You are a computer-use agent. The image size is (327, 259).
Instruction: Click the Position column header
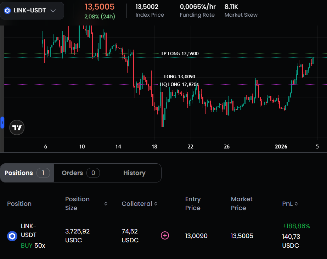(19, 204)
